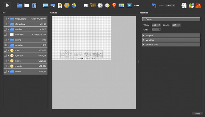The image size is (205, 117).
Task: Tick the ht_url row checkbox
Action: 5,50
